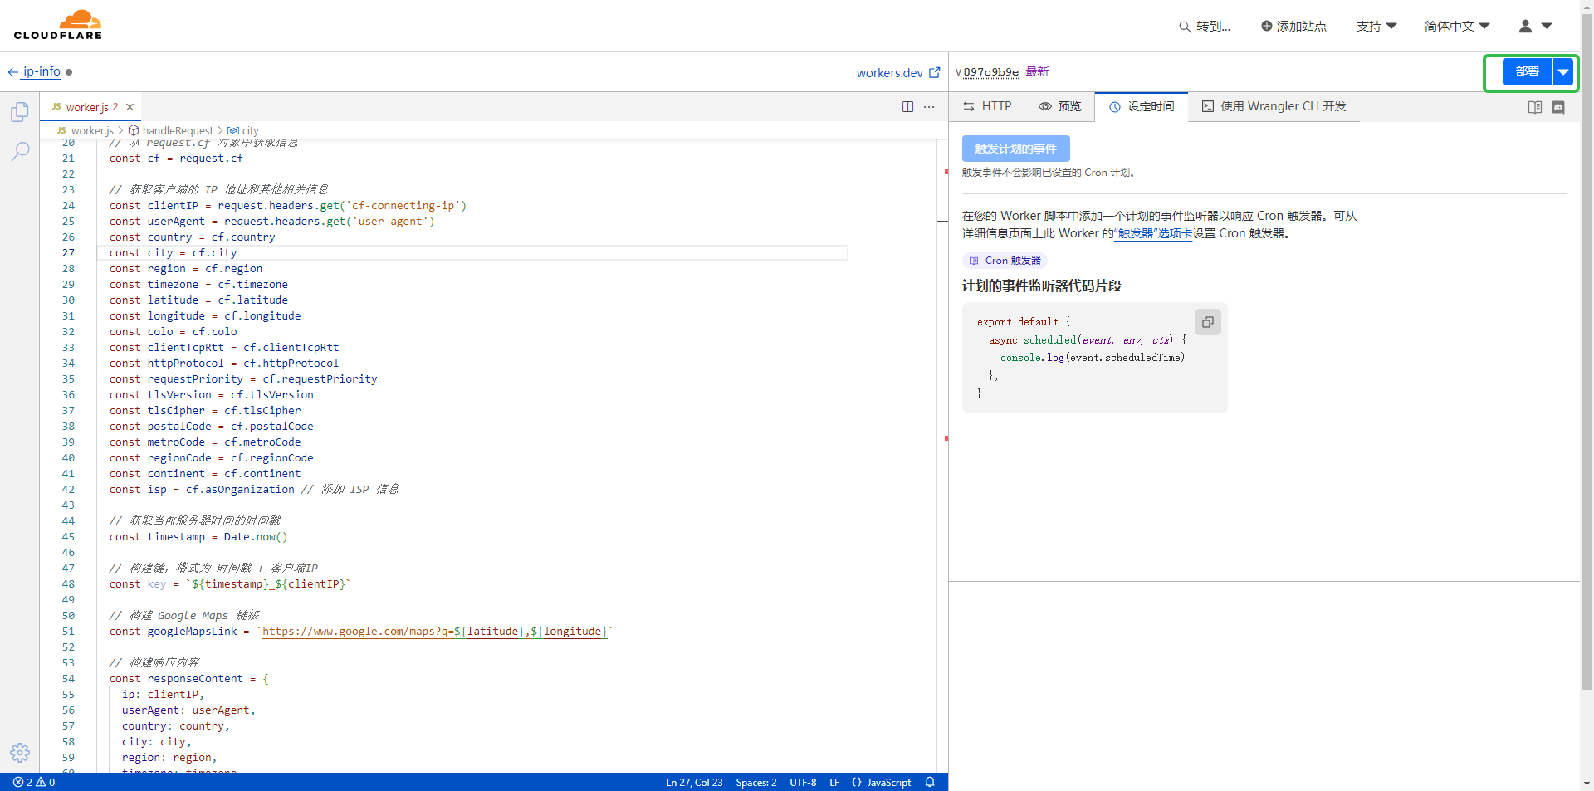Image resolution: width=1594 pixels, height=791 pixels.
Task: Click Ln 27, Col 23 status entry
Action: click(694, 782)
